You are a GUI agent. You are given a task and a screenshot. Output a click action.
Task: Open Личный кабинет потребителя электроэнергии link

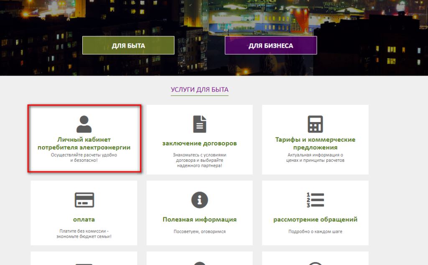point(84,143)
